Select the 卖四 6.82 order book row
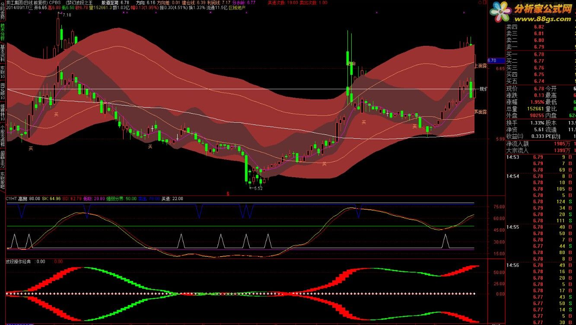Viewport: 576px width, 325px height. click(541, 27)
